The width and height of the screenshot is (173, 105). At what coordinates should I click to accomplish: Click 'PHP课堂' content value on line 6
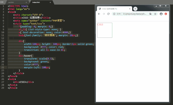[57, 21]
